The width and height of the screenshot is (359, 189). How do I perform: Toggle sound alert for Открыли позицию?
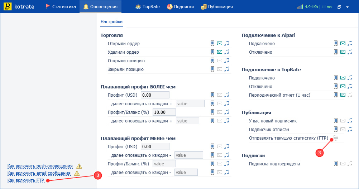pyautogui.click(x=227, y=60)
